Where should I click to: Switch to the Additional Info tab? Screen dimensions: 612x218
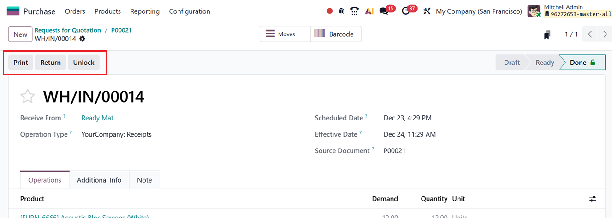(x=99, y=180)
